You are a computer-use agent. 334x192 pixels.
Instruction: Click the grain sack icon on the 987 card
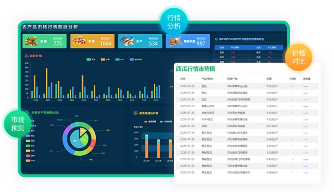175,41
